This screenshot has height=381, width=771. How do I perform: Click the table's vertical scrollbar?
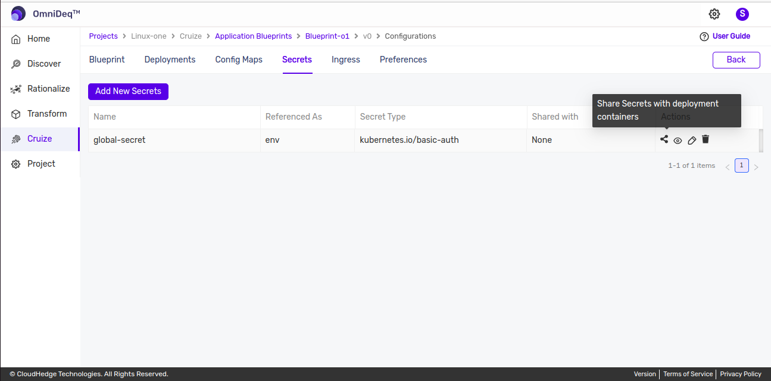(x=761, y=140)
